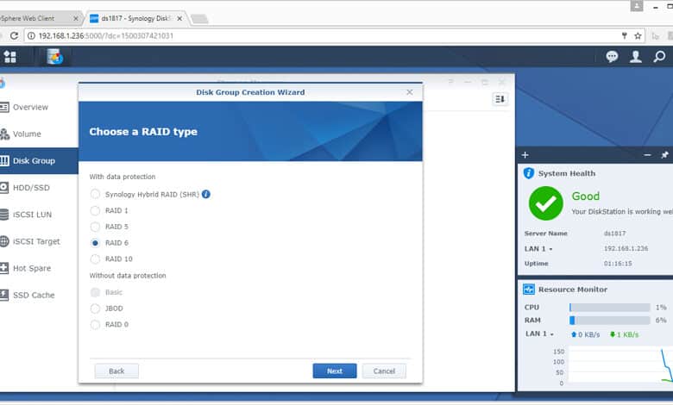Image resolution: width=673 pixels, height=405 pixels.
Task: Open the SSD Cache section
Action: pyautogui.click(x=34, y=296)
